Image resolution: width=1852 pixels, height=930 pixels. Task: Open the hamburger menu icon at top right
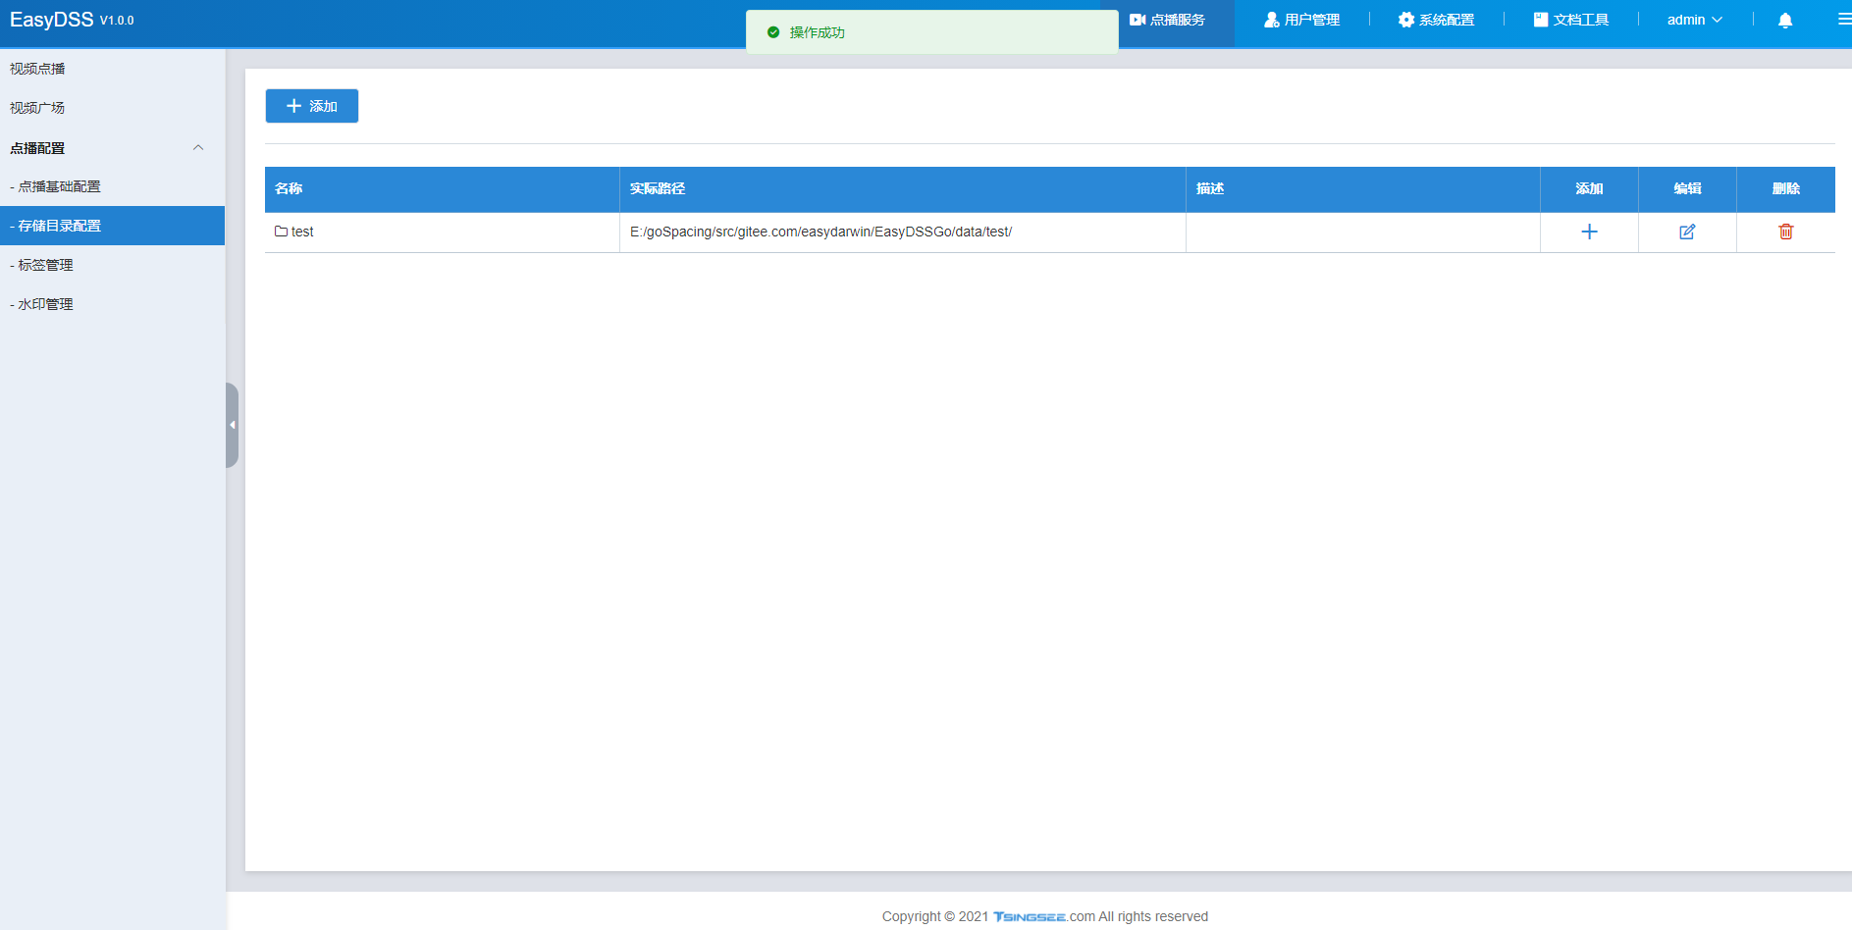pos(1844,20)
